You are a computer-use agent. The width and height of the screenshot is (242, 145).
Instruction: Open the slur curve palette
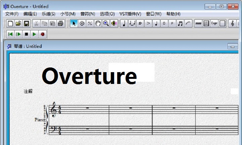pyautogui.click(x=188, y=23)
